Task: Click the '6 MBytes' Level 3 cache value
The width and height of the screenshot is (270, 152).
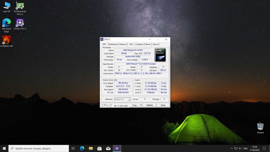Action: click(151, 92)
